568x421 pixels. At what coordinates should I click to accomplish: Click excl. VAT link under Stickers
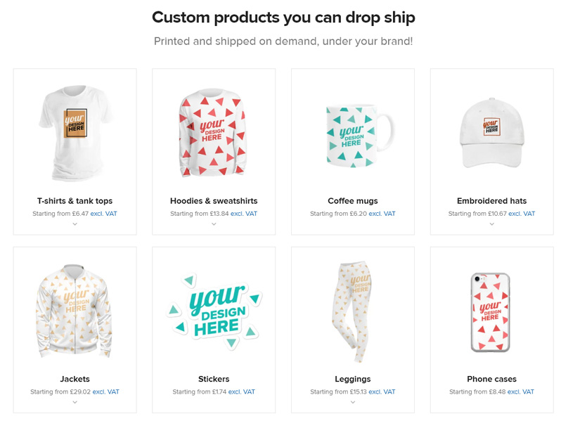pyautogui.click(x=241, y=391)
